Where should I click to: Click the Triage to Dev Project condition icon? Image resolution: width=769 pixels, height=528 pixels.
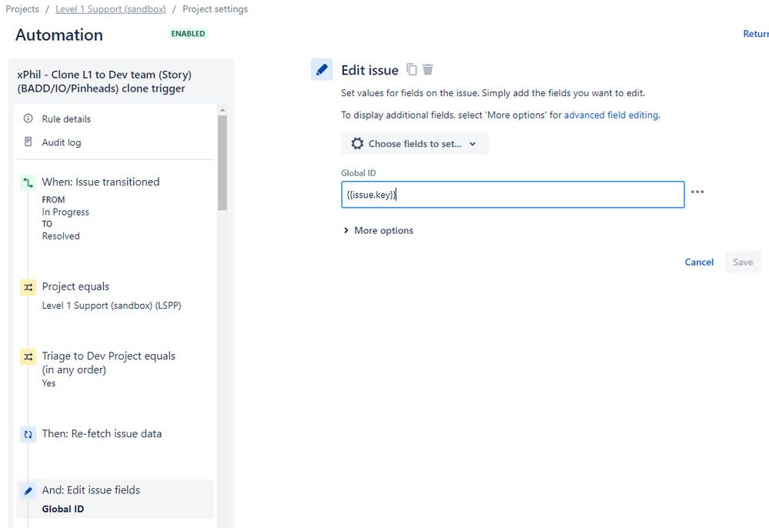point(28,356)
